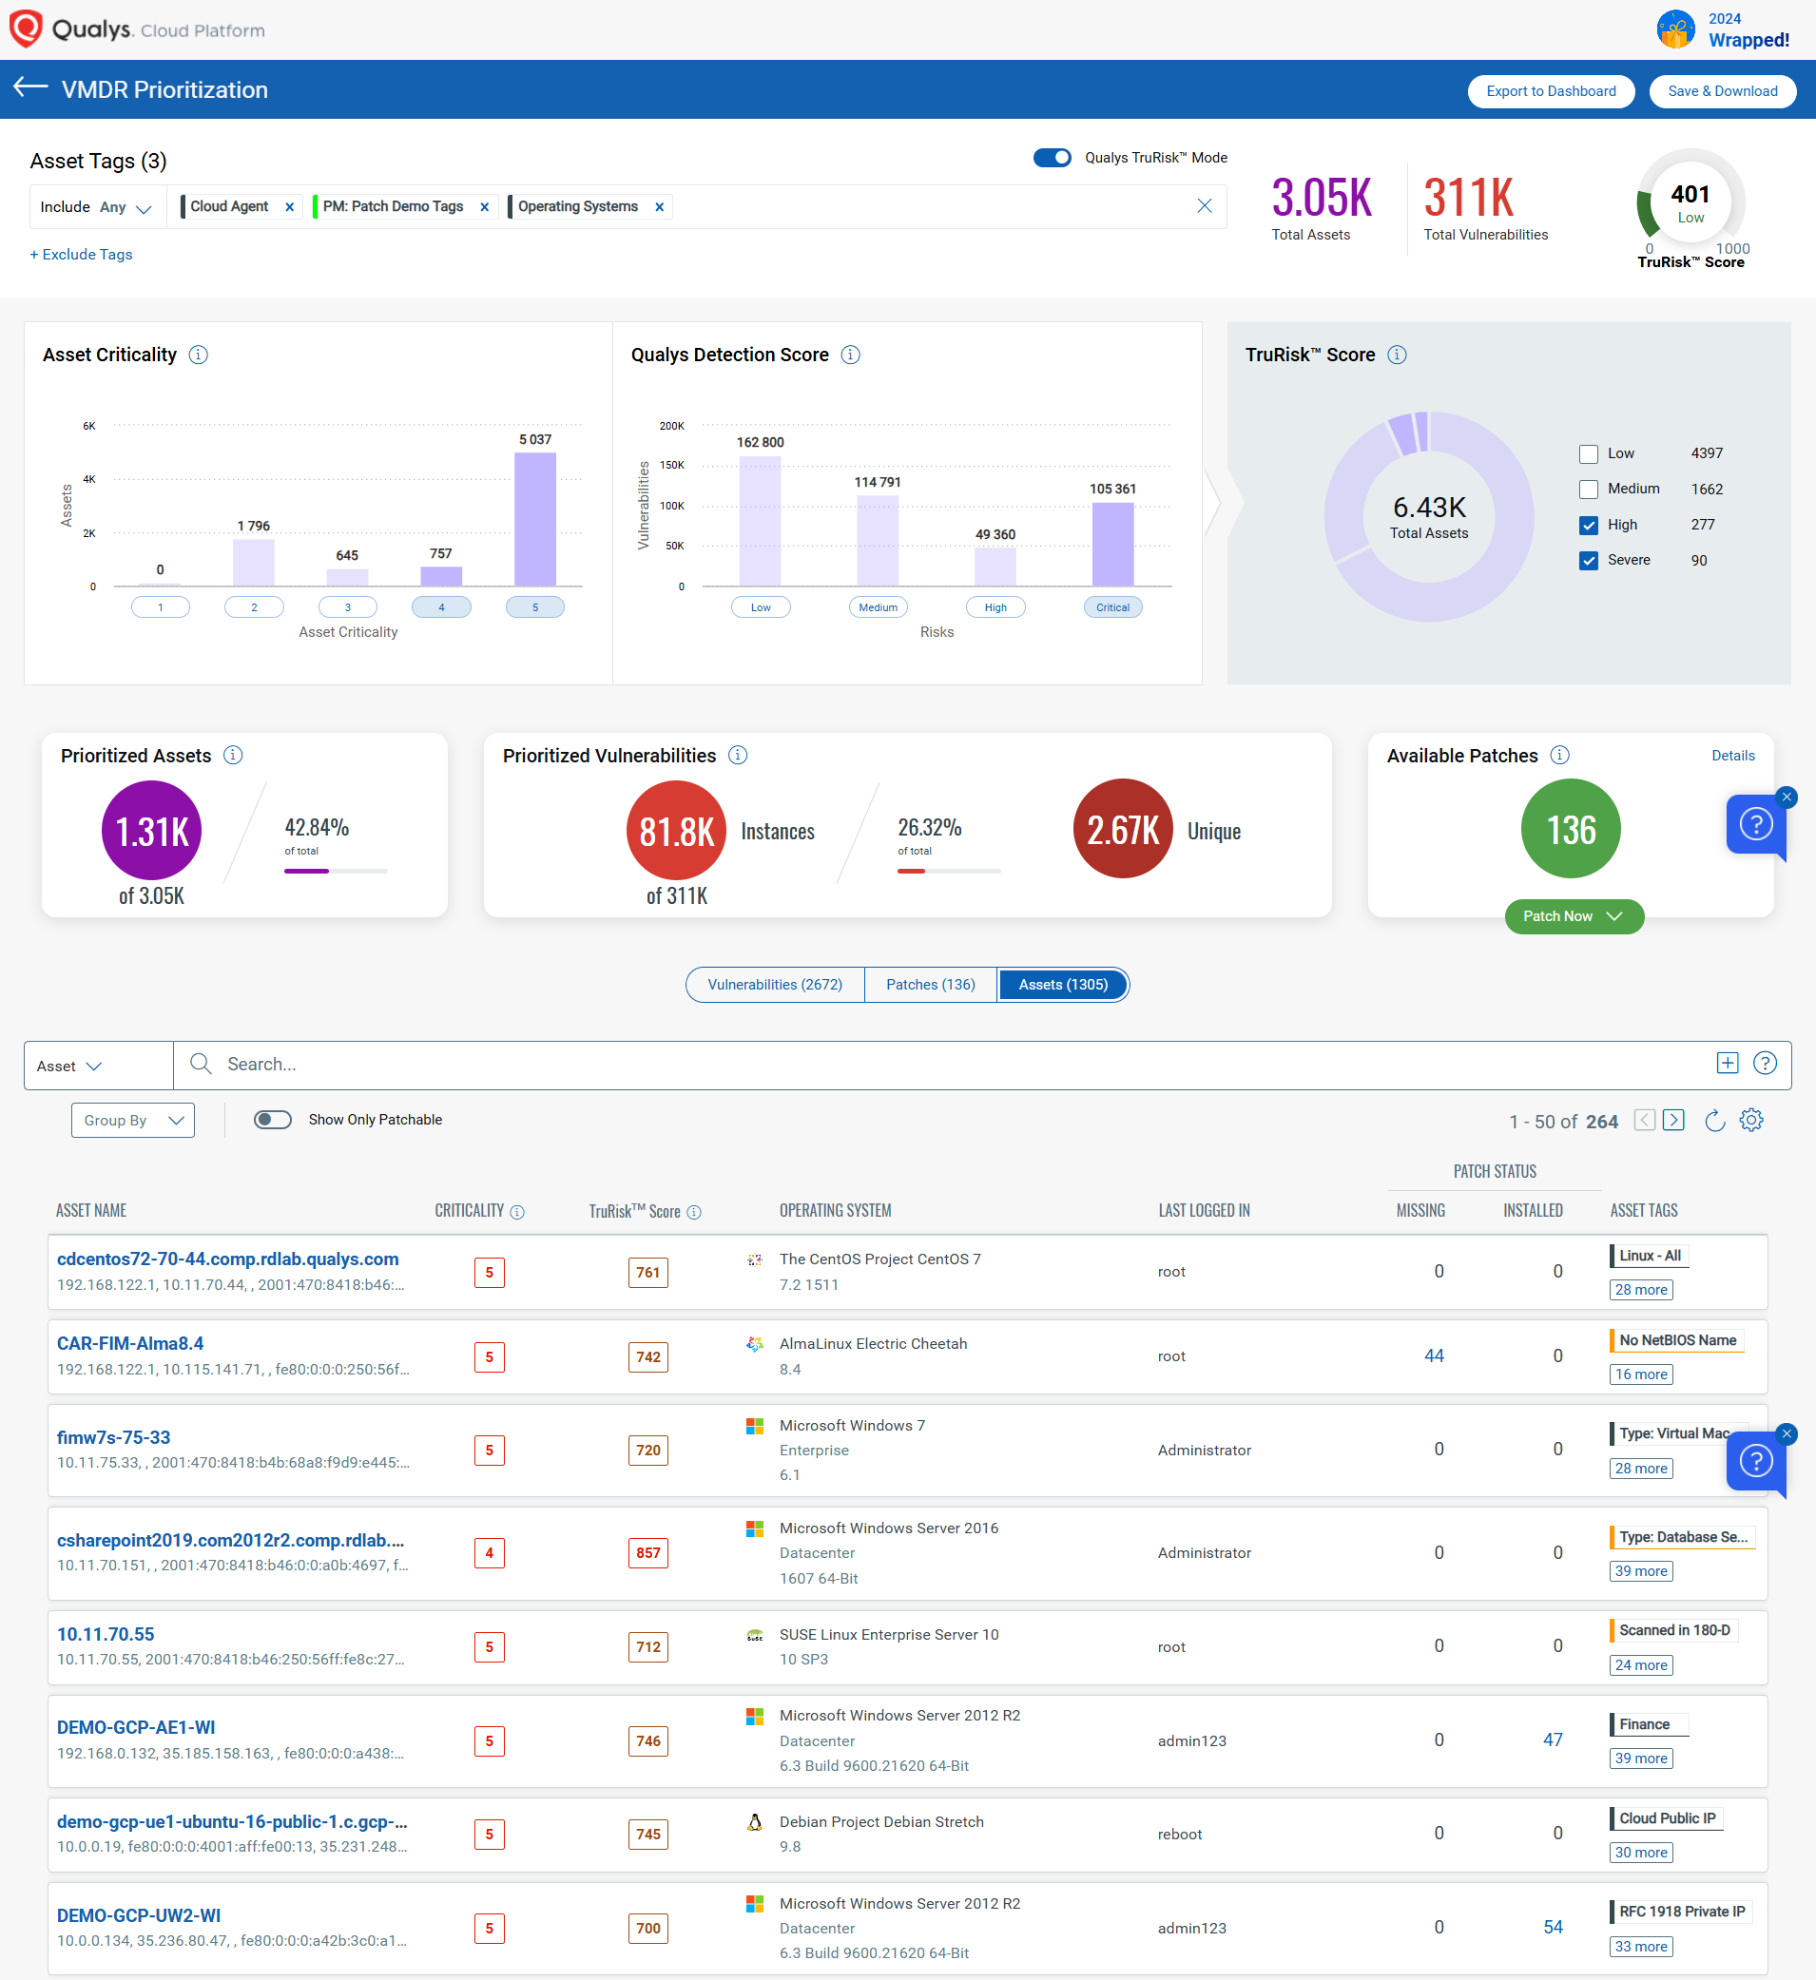Open the CAR-FIM-Alma8.4 asset link

pos(130,1343)
